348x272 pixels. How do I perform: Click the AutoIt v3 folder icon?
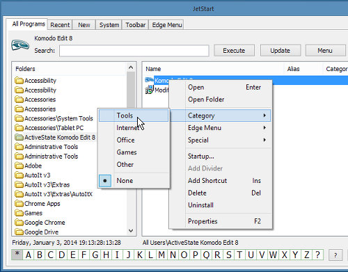coord(19,175)
